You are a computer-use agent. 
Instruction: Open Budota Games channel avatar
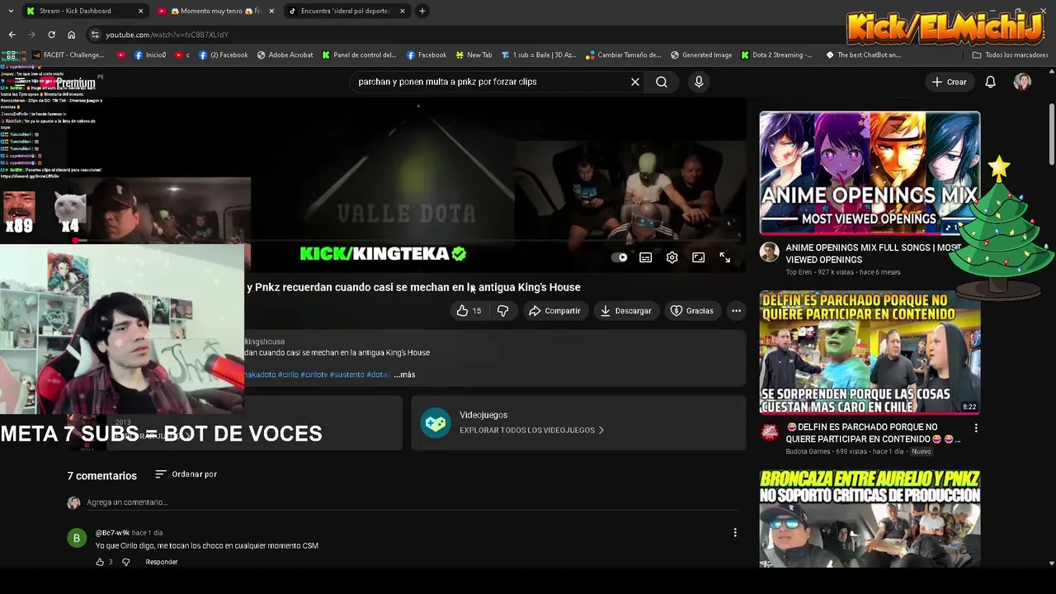click(770, 431)
